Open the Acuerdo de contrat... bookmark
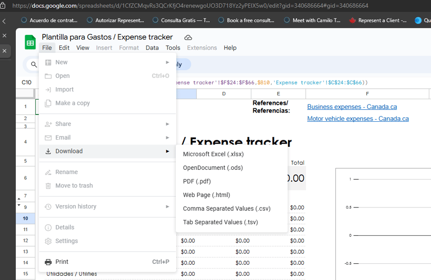 click(x=50, y=21)
